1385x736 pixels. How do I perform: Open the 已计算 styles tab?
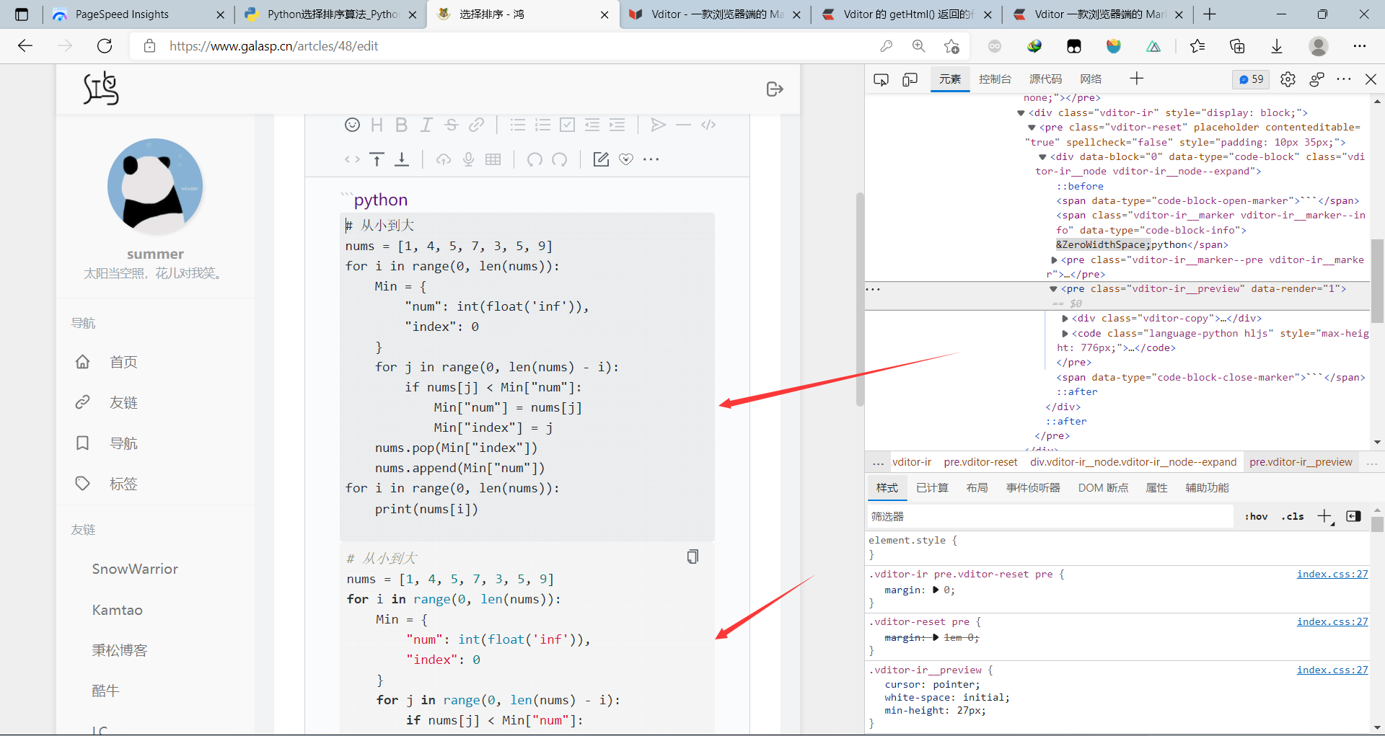tap(932, 488)
